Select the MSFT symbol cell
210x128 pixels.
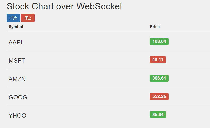point(17,61)
